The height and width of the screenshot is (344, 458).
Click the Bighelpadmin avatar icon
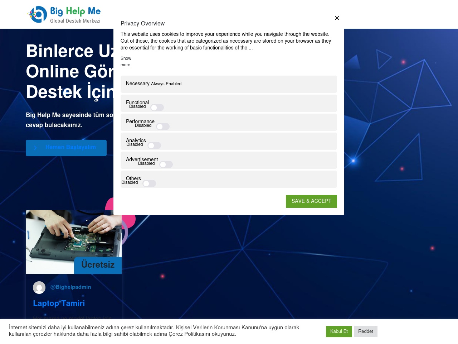click(x=39, y=287)
